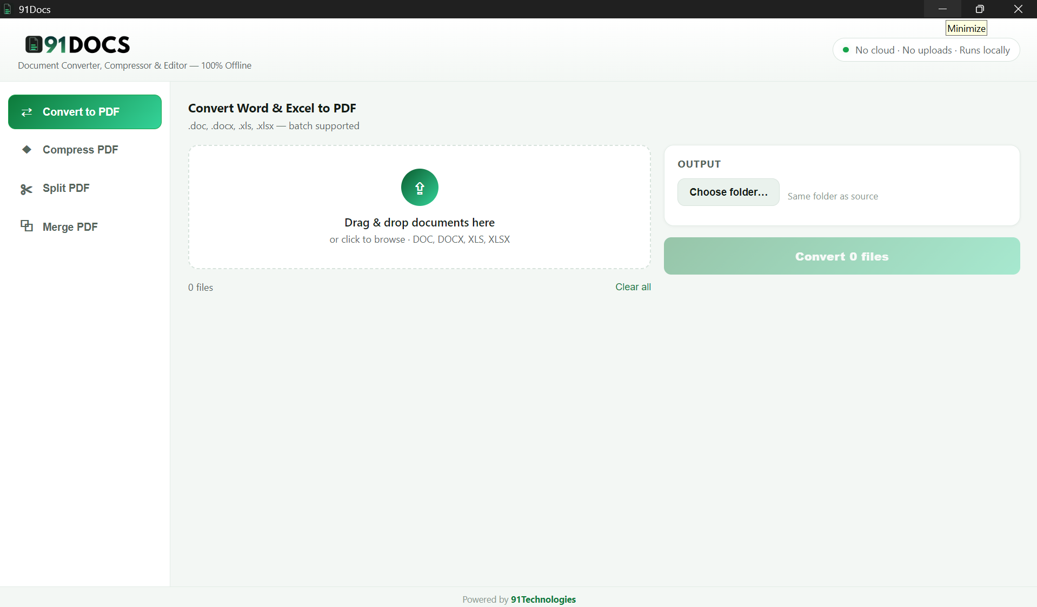Screen dimensions: 1037x607
Task: Click the 91DOCS logo
Action: [x=77, y=44]
